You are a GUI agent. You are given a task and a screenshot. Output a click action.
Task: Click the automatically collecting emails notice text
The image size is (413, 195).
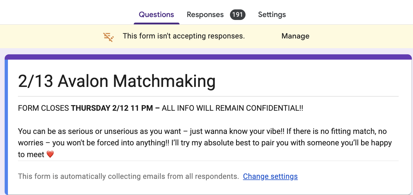tap(128, 176)
